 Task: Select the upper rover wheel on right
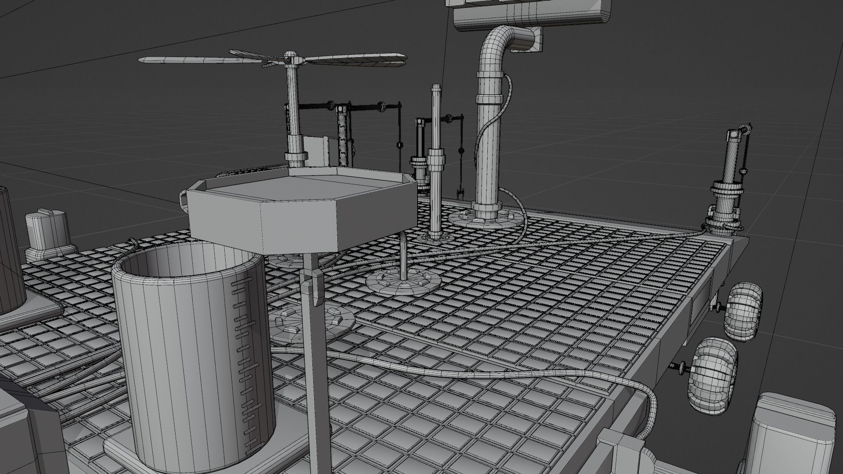pyautogui.click(x=743, y=312)
